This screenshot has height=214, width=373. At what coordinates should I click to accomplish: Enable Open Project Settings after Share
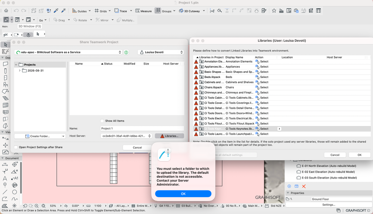(x=16, y=147)
